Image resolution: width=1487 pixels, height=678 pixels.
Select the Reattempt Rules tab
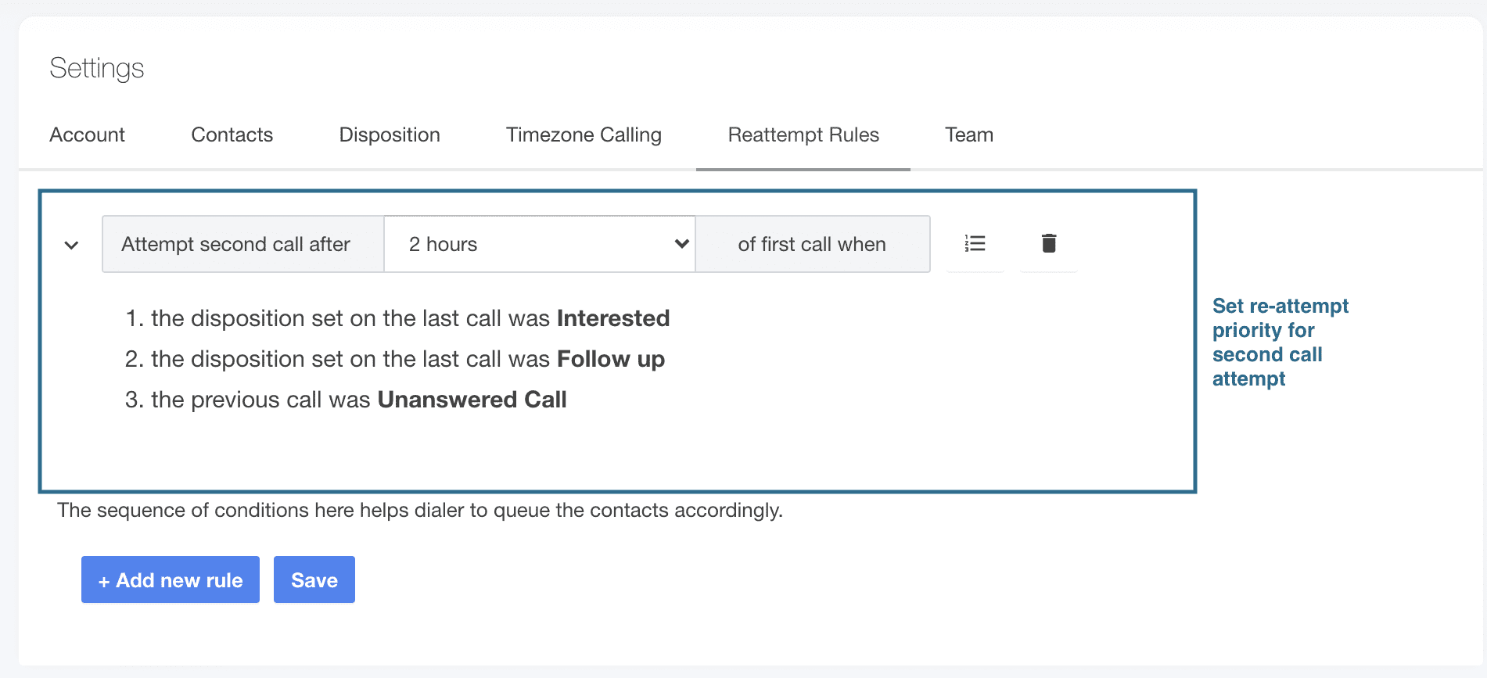pyautogui.click(x=803, y=135)
